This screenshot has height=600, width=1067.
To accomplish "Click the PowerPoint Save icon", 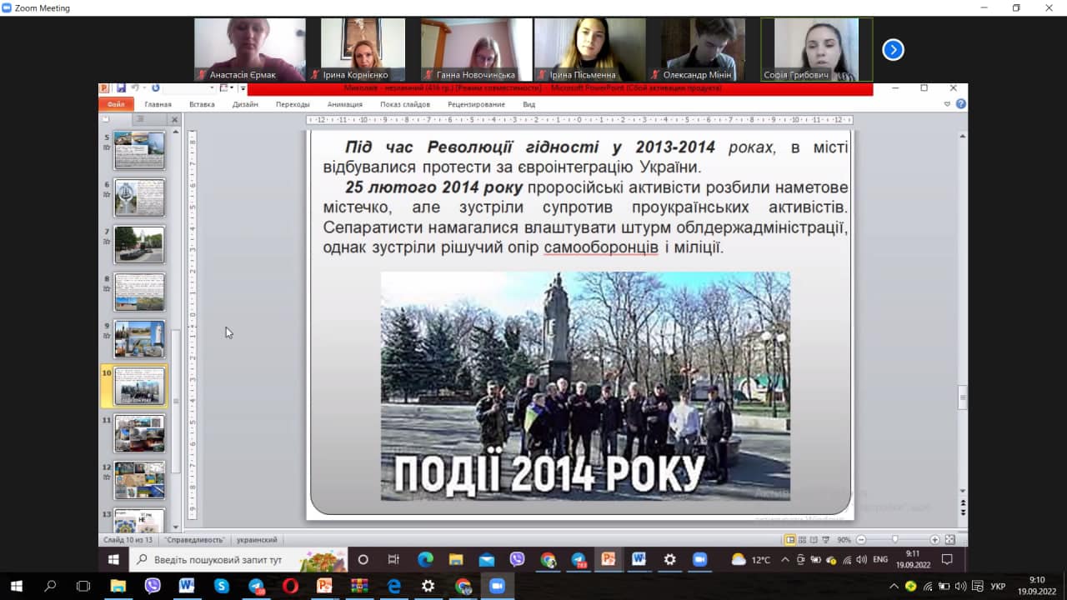I will (x=122, y=88).
